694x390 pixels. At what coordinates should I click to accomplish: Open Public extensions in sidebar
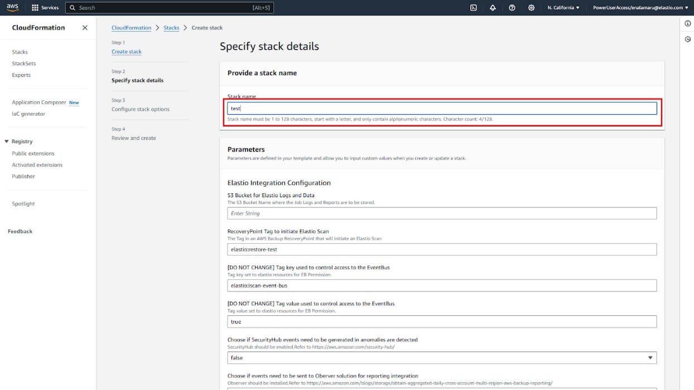pos(33,153)
